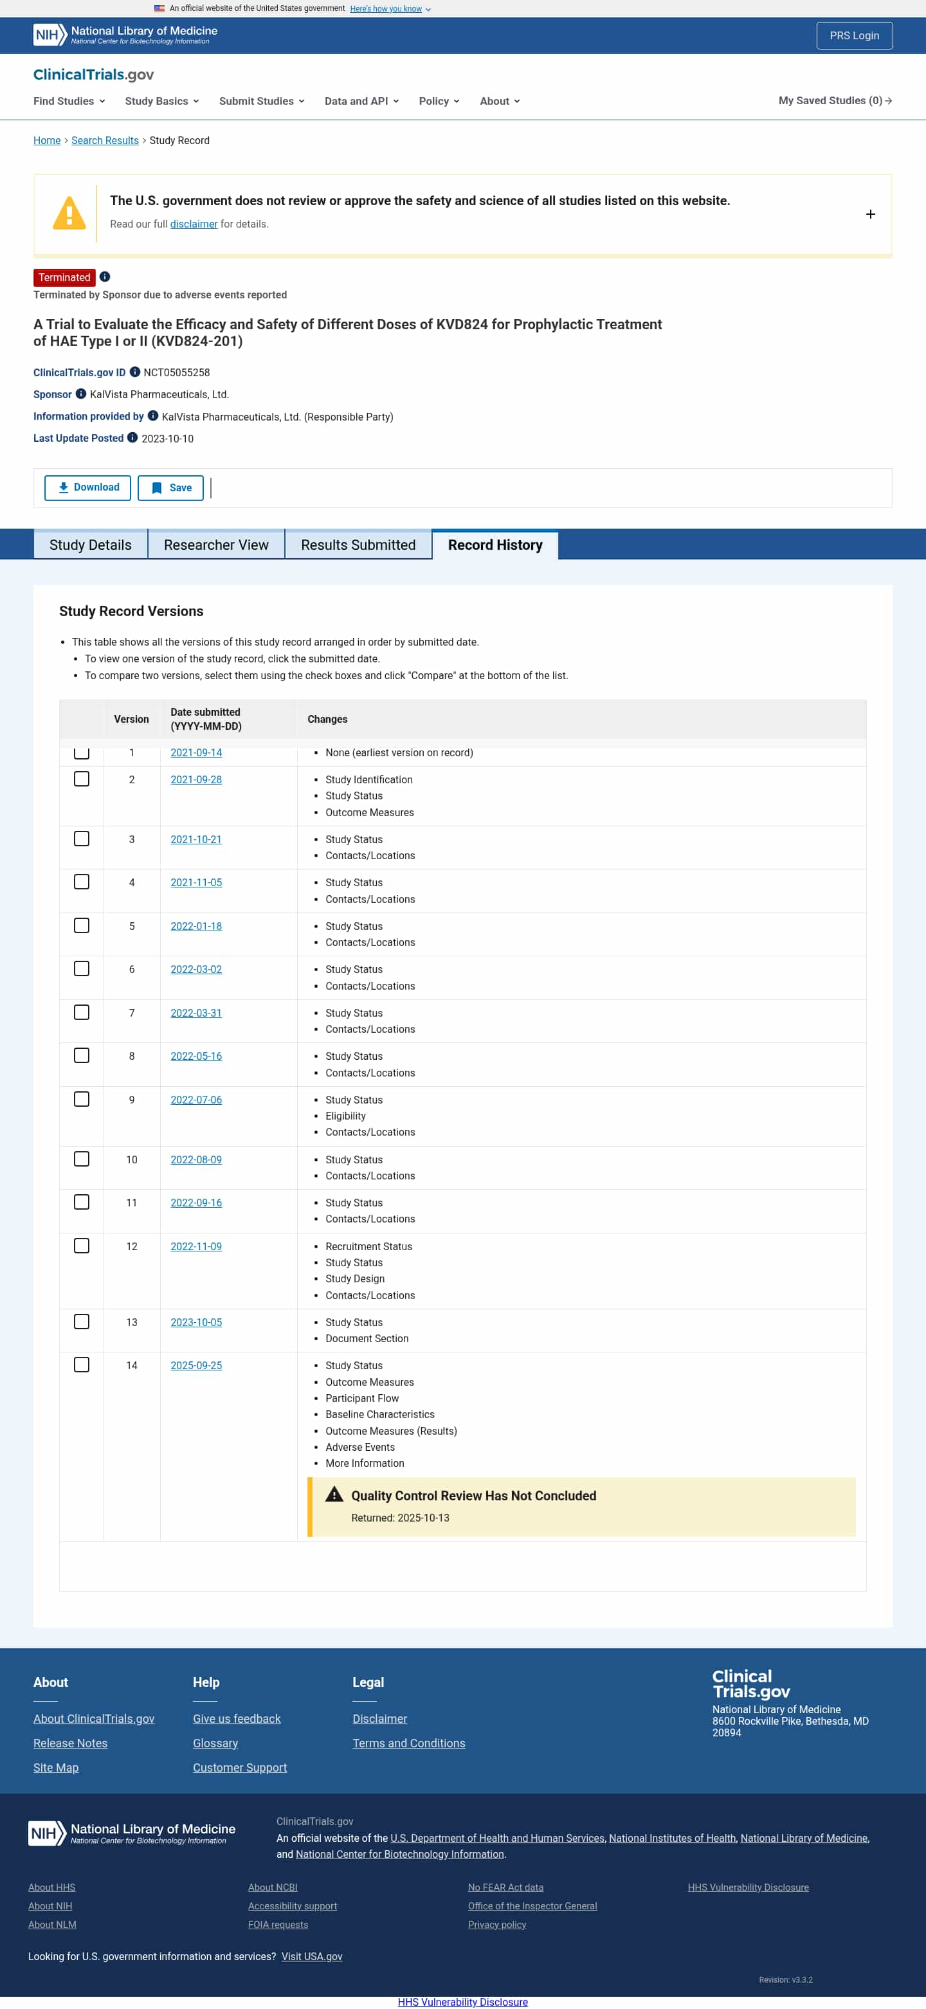The height and width of the screenshot is (2009, 926).
Task: Click the Quality Control Review warning icon
Action: [334, 1495]
